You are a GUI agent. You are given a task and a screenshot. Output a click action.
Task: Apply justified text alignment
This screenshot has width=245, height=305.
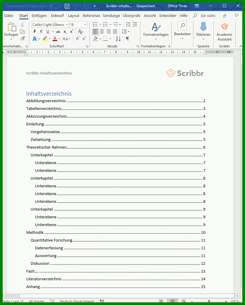[115, 32]
